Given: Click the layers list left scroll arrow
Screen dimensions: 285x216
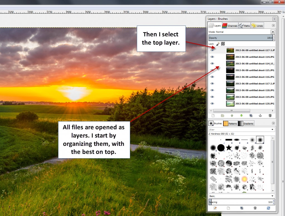Looking at the screenshot, I should click(211, 110).
